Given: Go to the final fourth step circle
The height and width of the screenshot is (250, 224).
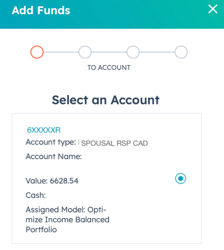Looking at the screenshot, I should [181, 52].
